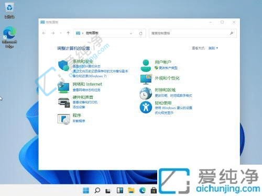The image size is (262, 196).
Task: Click the Back navigation arrow
Action: pyautogui.click(x=44, y=33)
